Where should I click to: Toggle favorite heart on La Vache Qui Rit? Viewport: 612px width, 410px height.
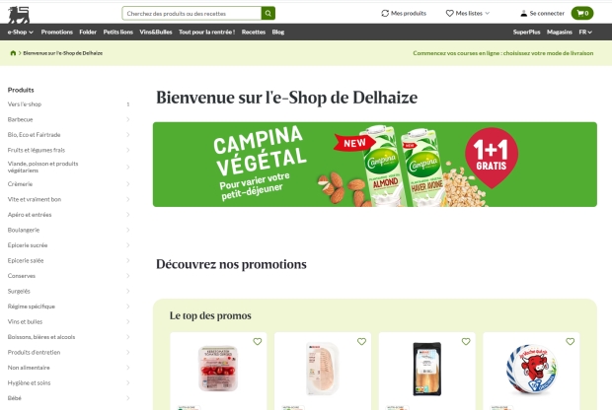(x=571, y=341)
